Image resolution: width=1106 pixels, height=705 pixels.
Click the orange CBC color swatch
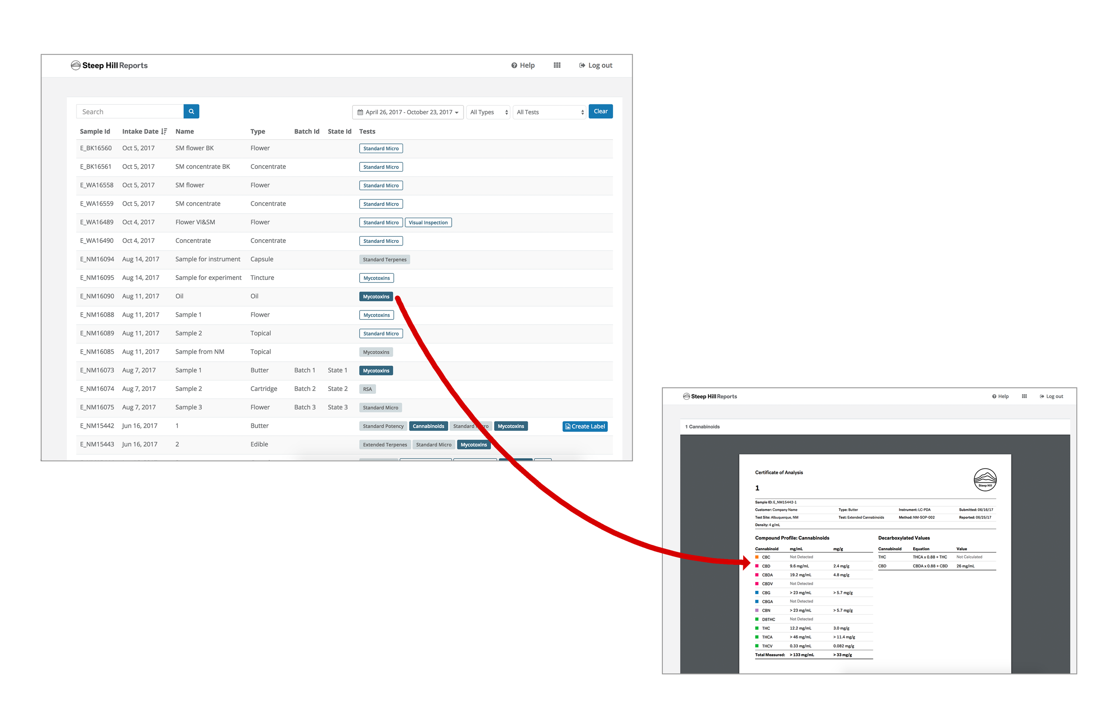pos(757,557)
